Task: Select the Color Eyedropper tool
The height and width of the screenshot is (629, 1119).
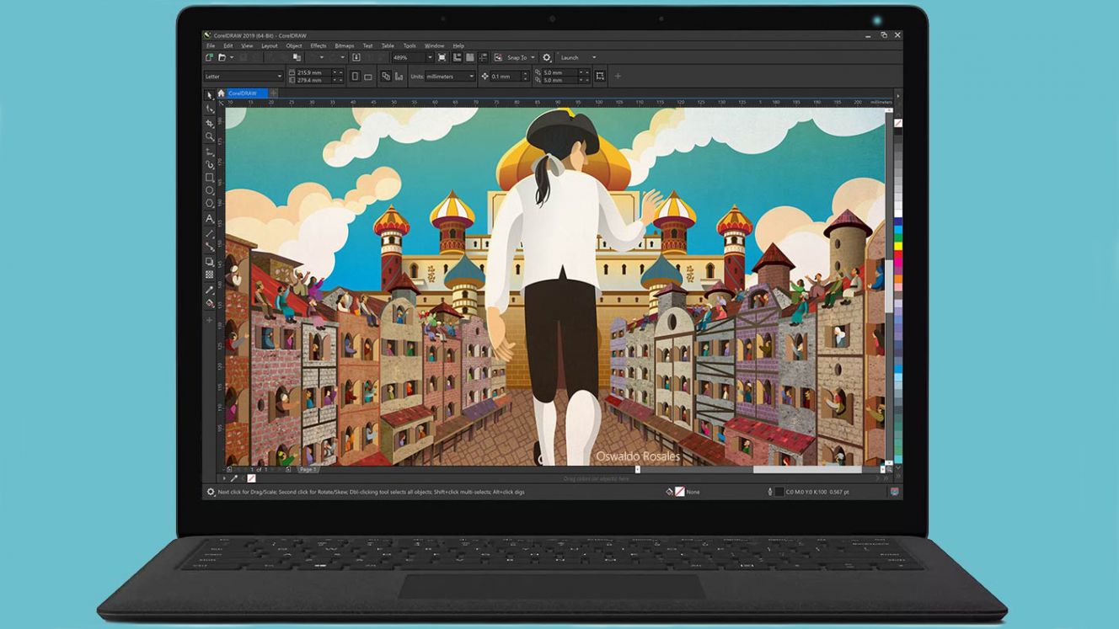Action: [210, 290]
